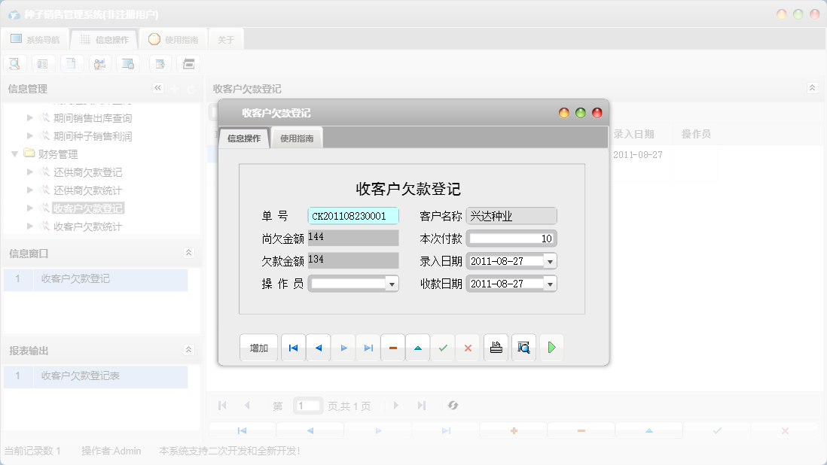Collapse the 报表输出 panel
Screen dimensions: 827x465
(188, 349)
